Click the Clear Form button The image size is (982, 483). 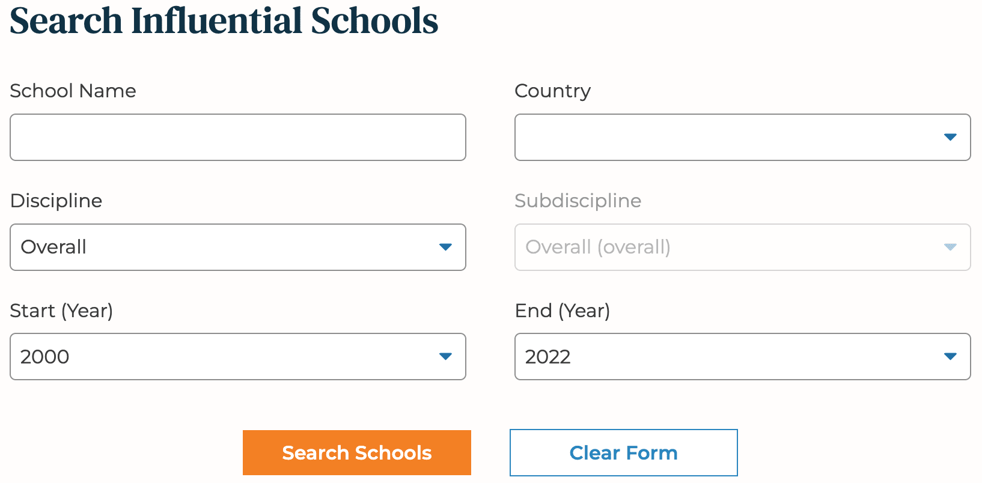[623, 452]
